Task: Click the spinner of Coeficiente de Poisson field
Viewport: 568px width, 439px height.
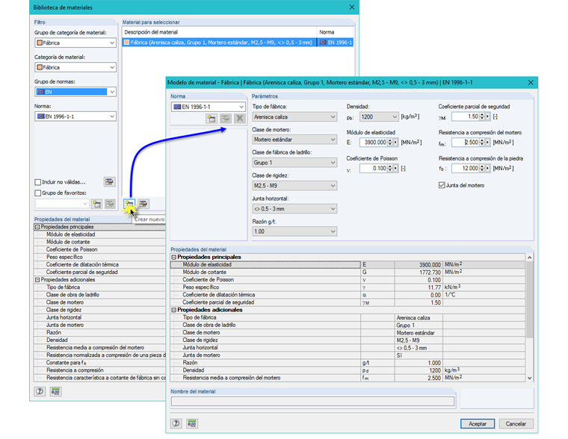Action: click(x=390, y=168)
